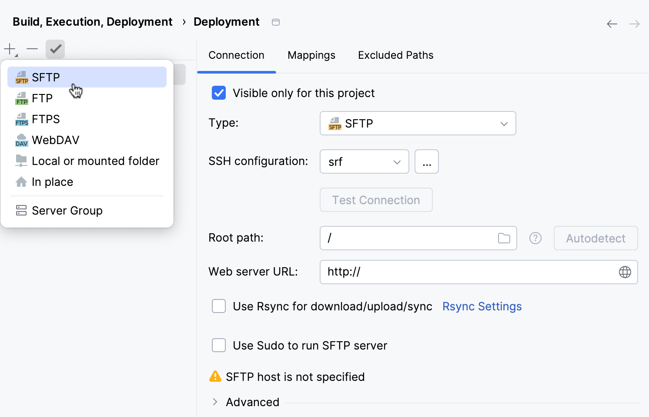Open the SSH configuration dropdown
The image size is (649, 417).
point(396,161)
